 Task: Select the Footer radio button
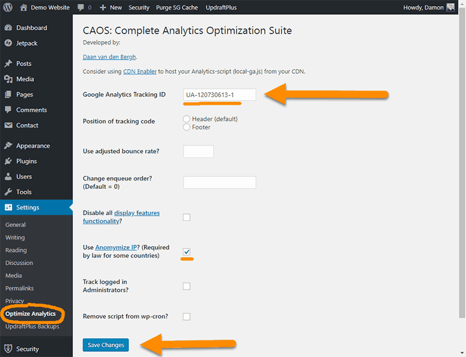coord(186,127)
